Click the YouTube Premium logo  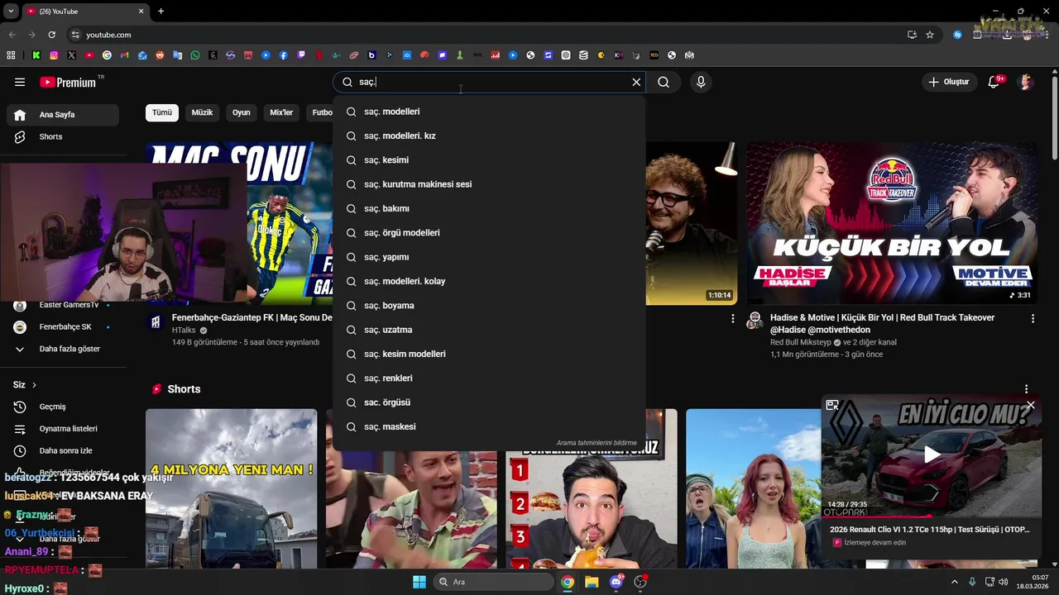pyautogui.click(x=68, y=82)
